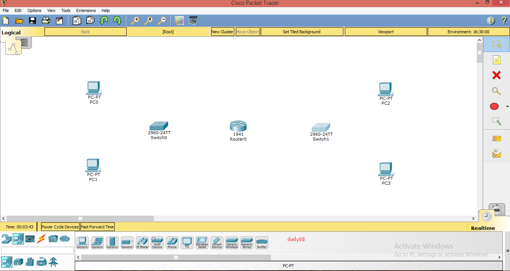Open the Activity Wizard toolbar icon
This screenshot has width=510, height=271.
click(59, 21)
